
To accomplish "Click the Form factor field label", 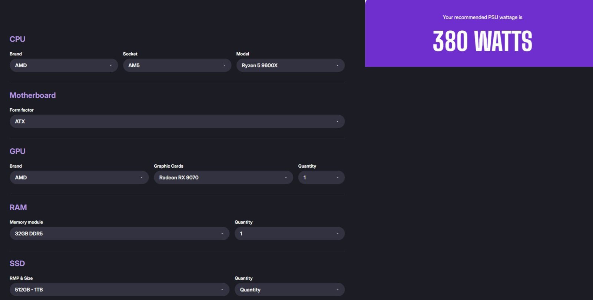I will pos(21,110).
